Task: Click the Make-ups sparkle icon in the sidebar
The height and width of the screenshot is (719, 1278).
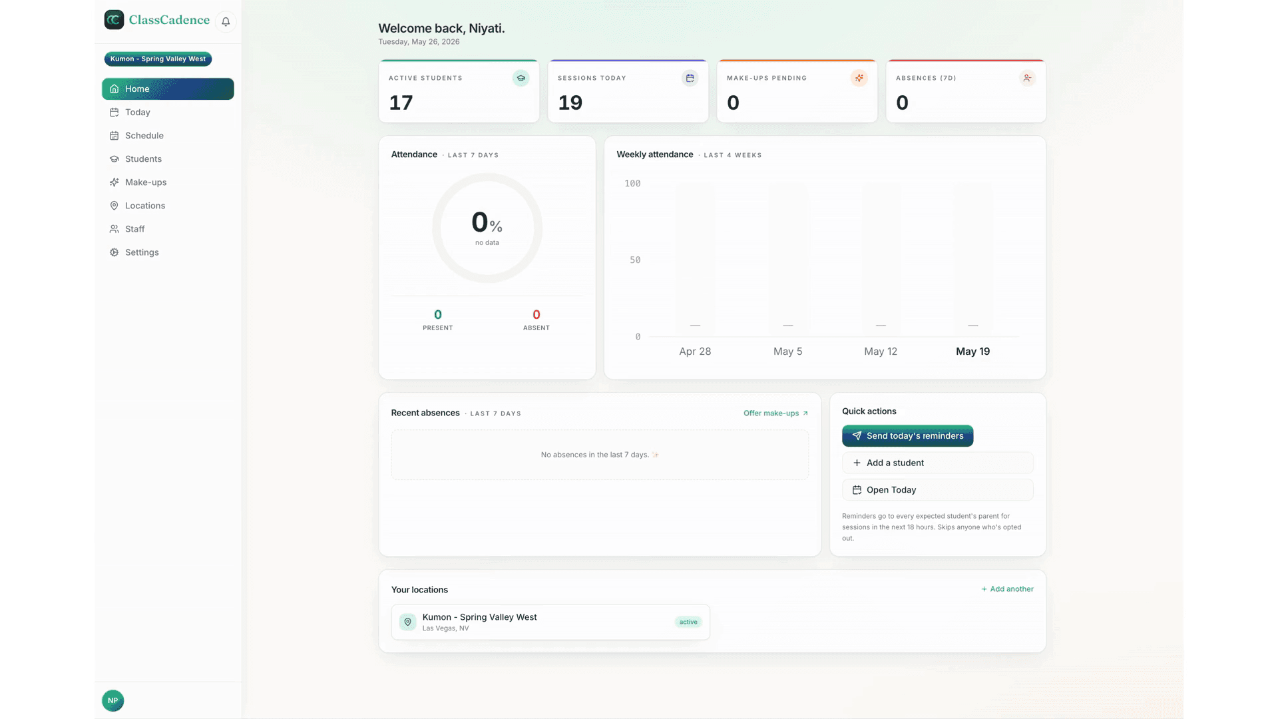Action: pyautogui.click(x=114, y=182)
